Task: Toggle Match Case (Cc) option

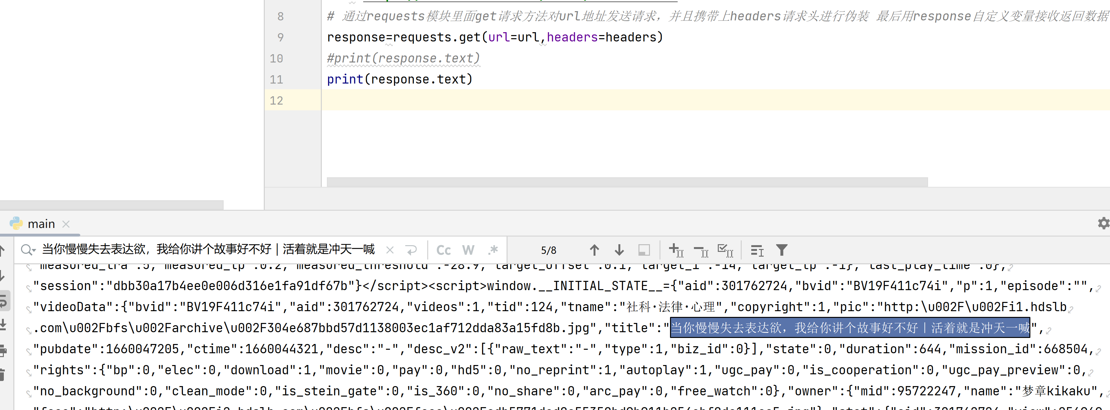Action: point(443,250)
